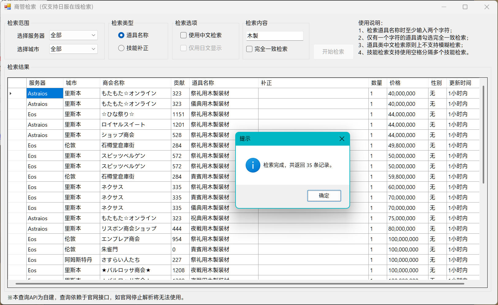Select the 技能补正 radio button

click(x=121, y=48)
